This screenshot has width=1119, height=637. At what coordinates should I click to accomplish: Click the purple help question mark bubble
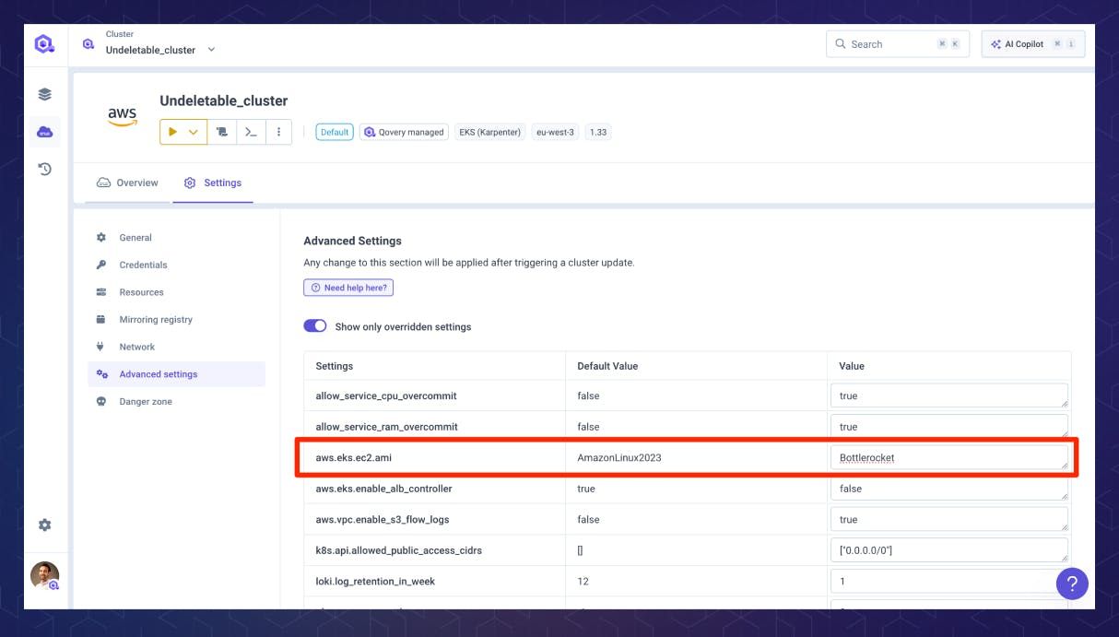coord(1071,584)
